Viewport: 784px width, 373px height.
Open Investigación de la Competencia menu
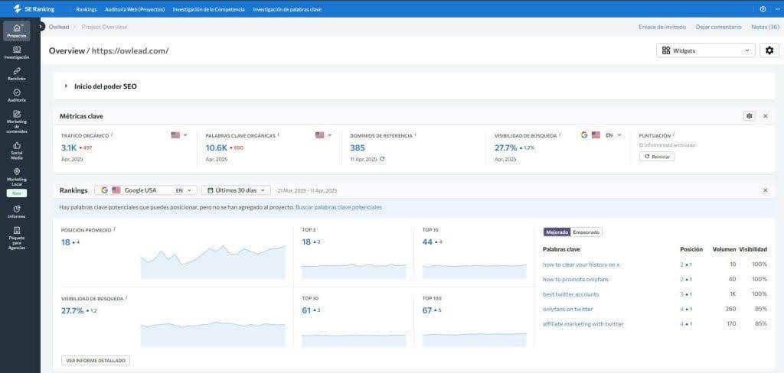pos(208,9)
